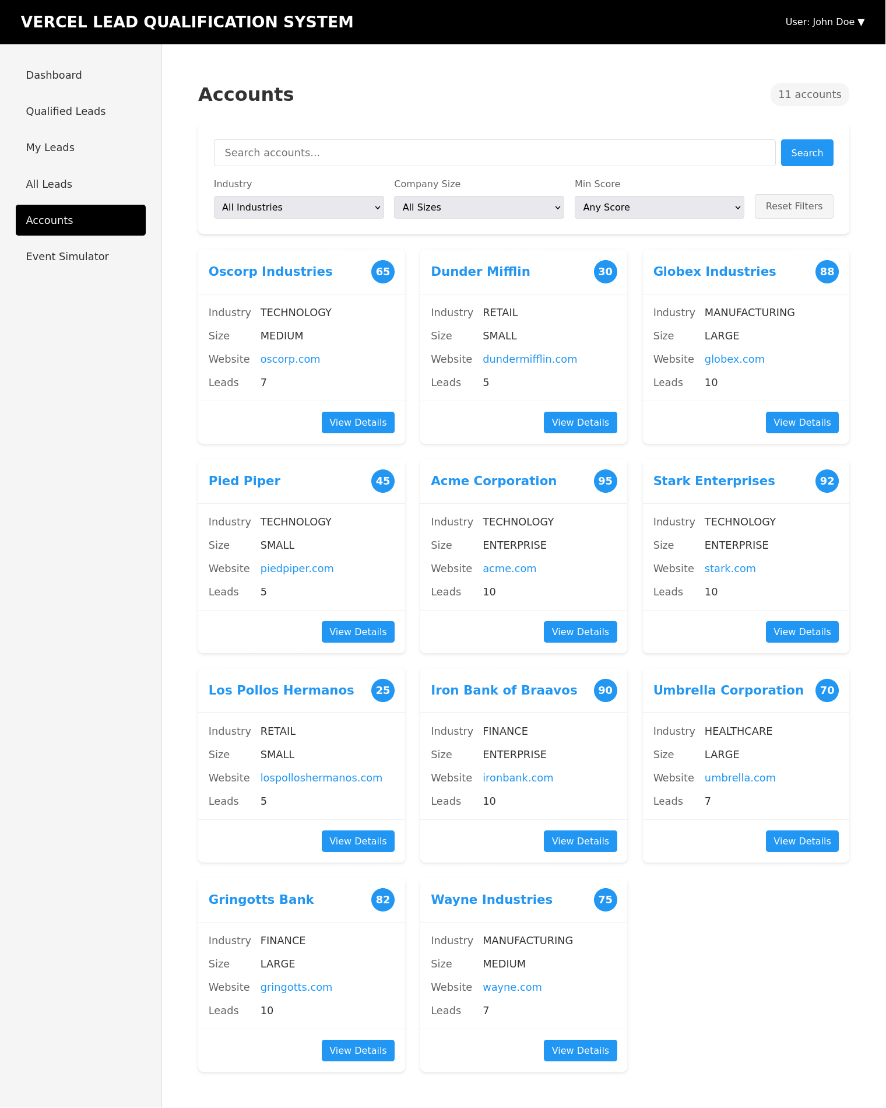The image size is (886, 1108).
Task: Click the score badge 45 on Pied Piper
Action: tap(383, 481)
